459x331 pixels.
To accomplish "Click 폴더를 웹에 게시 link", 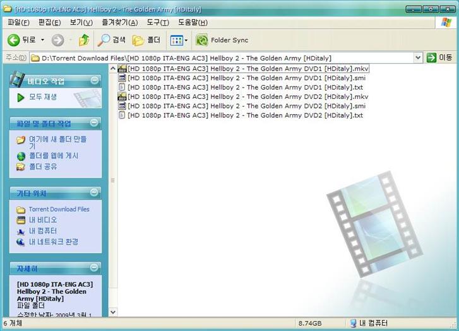I will pyautogui.click(x=54, y=156).
